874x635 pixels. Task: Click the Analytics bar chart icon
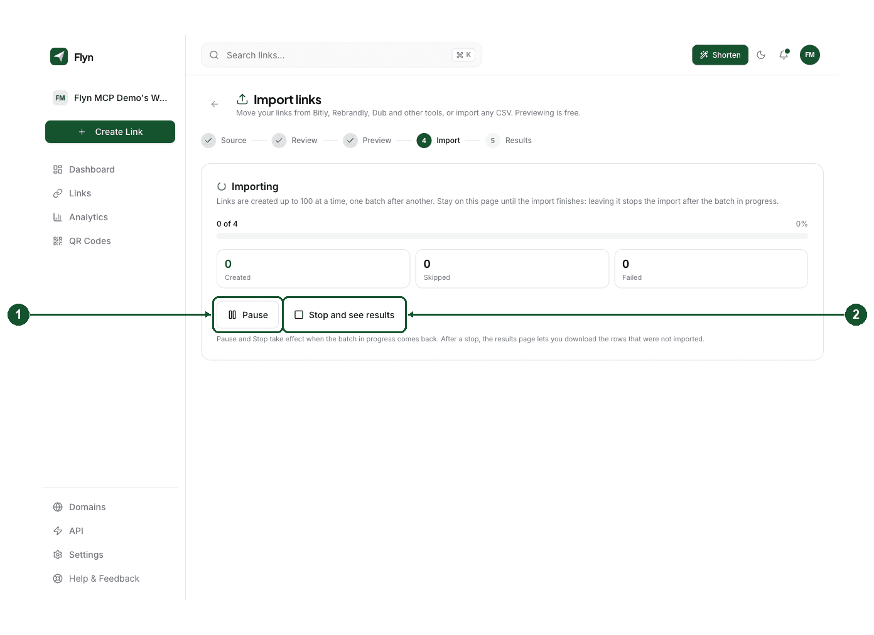click(58, 217)
